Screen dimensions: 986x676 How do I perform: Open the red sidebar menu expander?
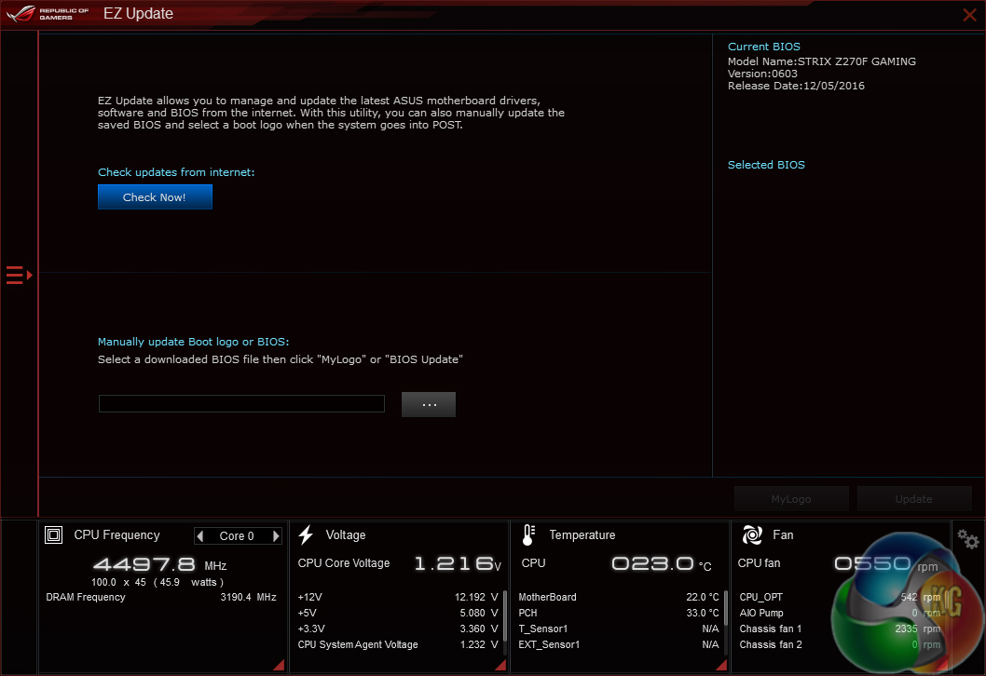(x=19, y=276)
